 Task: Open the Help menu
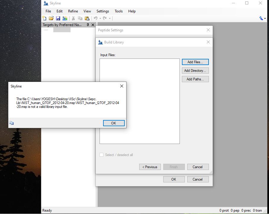click(132, 11)
